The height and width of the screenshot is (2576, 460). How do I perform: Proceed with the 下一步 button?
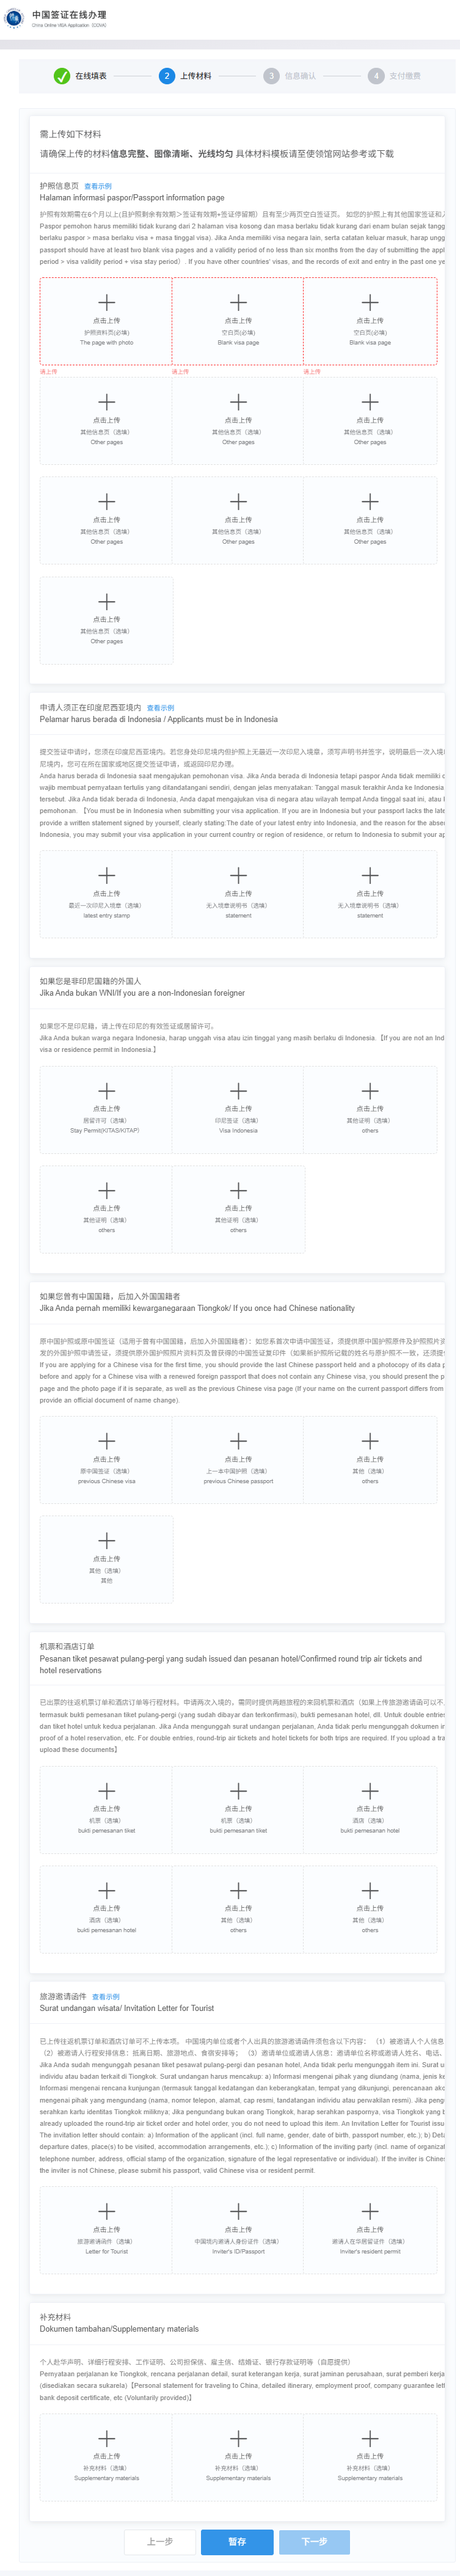[314, 2540]
